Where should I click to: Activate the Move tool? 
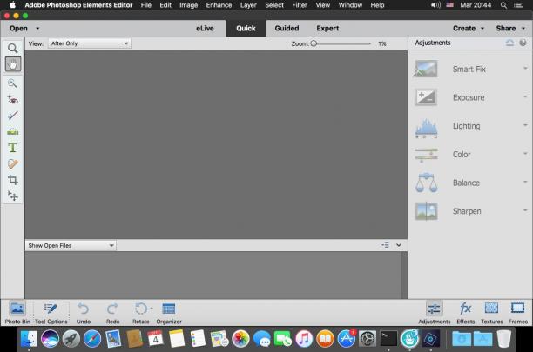click(x=12, y=196)
